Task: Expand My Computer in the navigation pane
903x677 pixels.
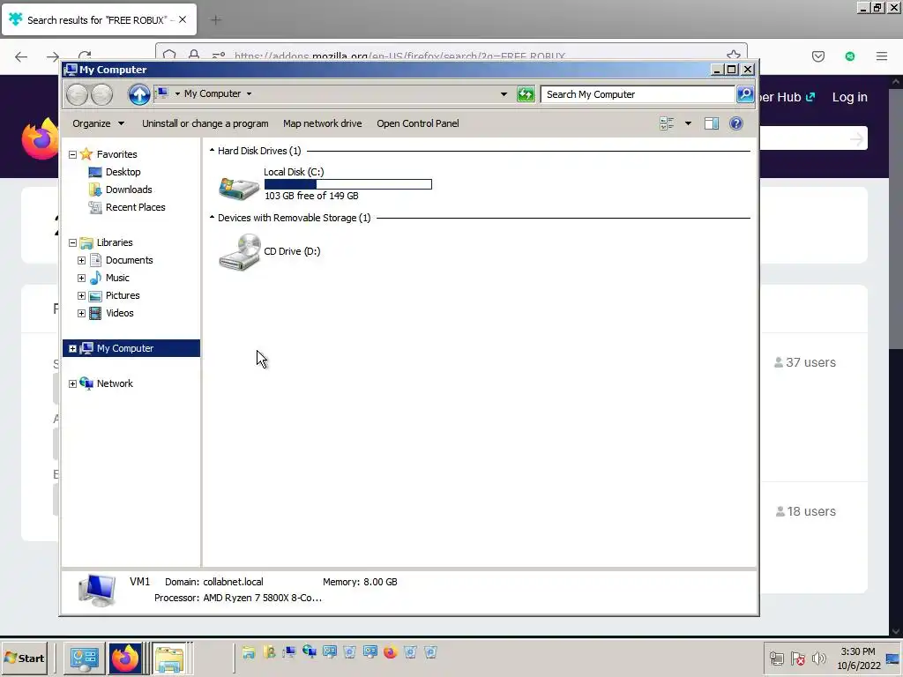Action: [72, 348]
